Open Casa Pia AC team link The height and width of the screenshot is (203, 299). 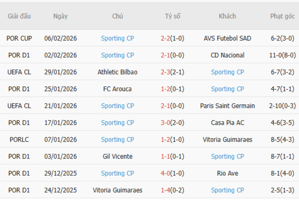point(227,123)
